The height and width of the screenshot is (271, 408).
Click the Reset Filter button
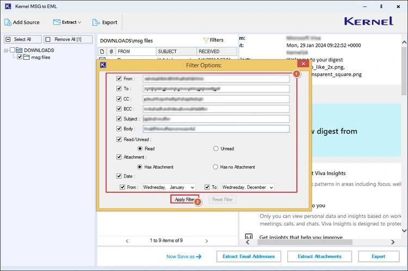[x=222, y=199]
